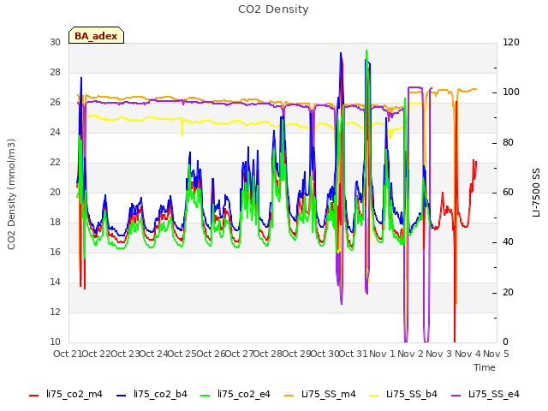
Task: Click the Oct 31 x-axis tick label
Action: [x=353, y=354]
